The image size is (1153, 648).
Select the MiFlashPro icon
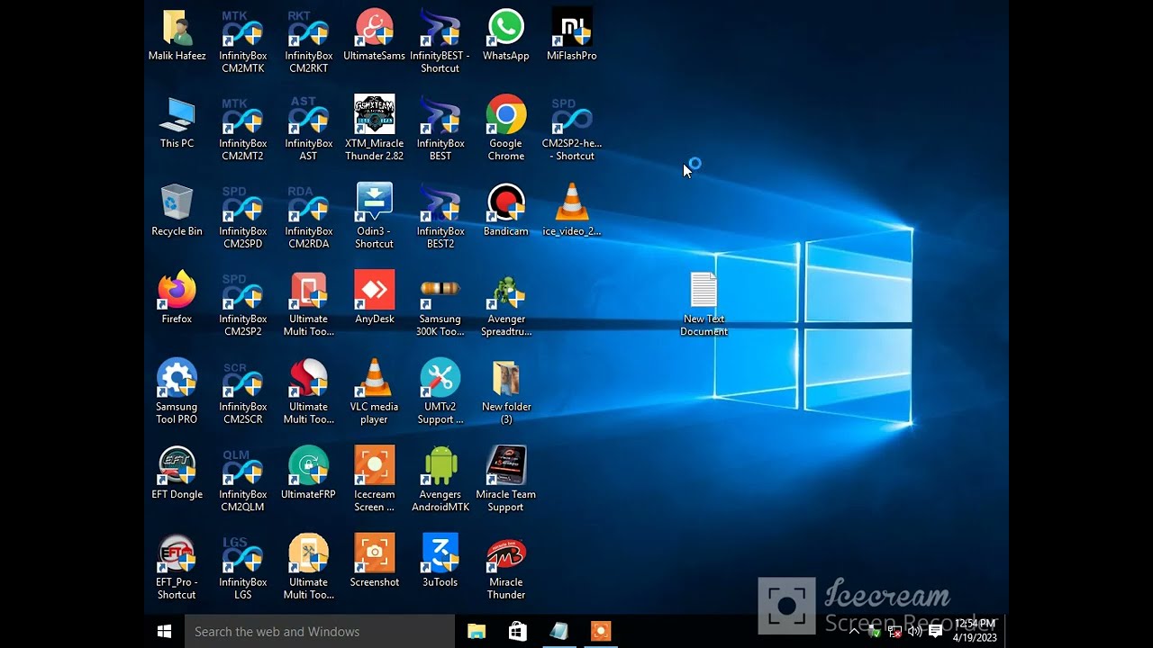pos(571,36)
